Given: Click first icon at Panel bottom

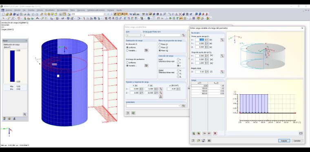Looking at the screenshot, I should (x=4, y=119).
